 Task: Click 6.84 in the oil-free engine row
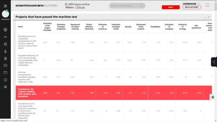[72, 77]
